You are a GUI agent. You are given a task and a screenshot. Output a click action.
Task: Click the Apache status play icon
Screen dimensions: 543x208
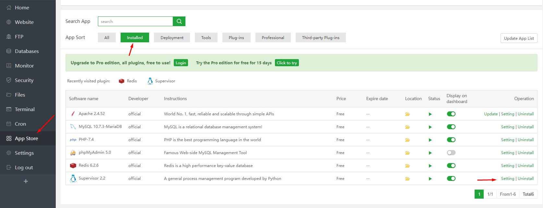point(430,114)
